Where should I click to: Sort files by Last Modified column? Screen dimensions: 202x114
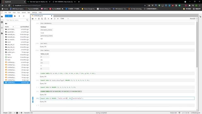25,27
